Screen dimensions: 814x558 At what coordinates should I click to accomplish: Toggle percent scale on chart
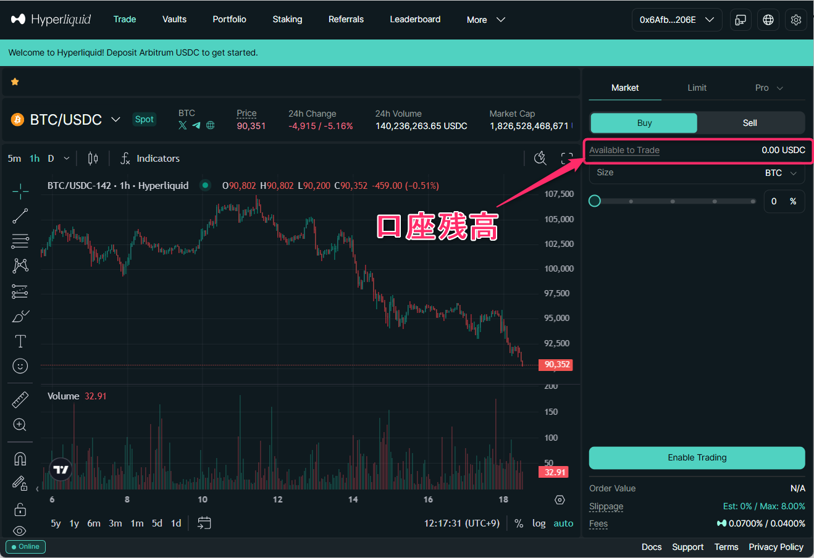point(519,523)
